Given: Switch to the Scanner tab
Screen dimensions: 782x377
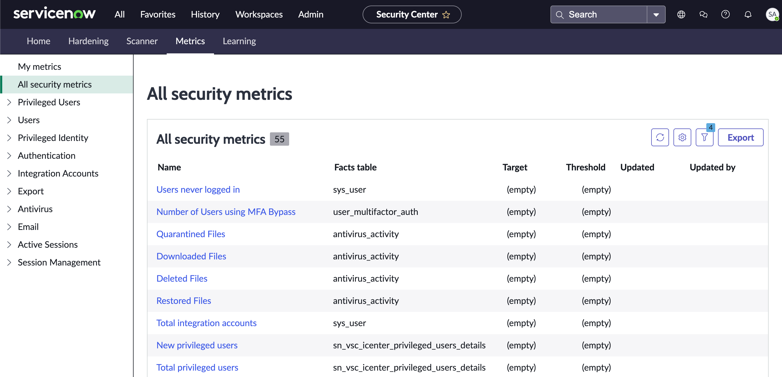Looking at the screenshot, I should [x=142, y=41].
